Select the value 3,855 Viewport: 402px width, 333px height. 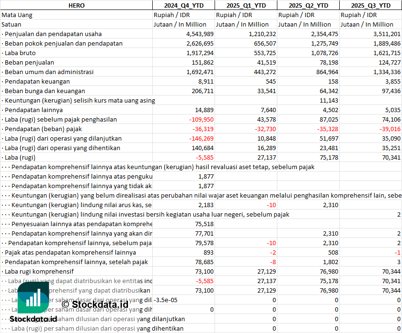point(392,81)
